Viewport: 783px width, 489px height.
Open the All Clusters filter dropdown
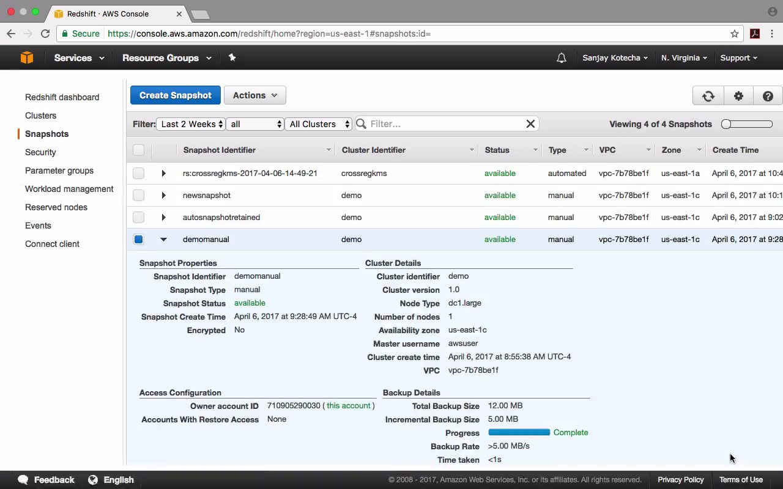coord(319,124)
